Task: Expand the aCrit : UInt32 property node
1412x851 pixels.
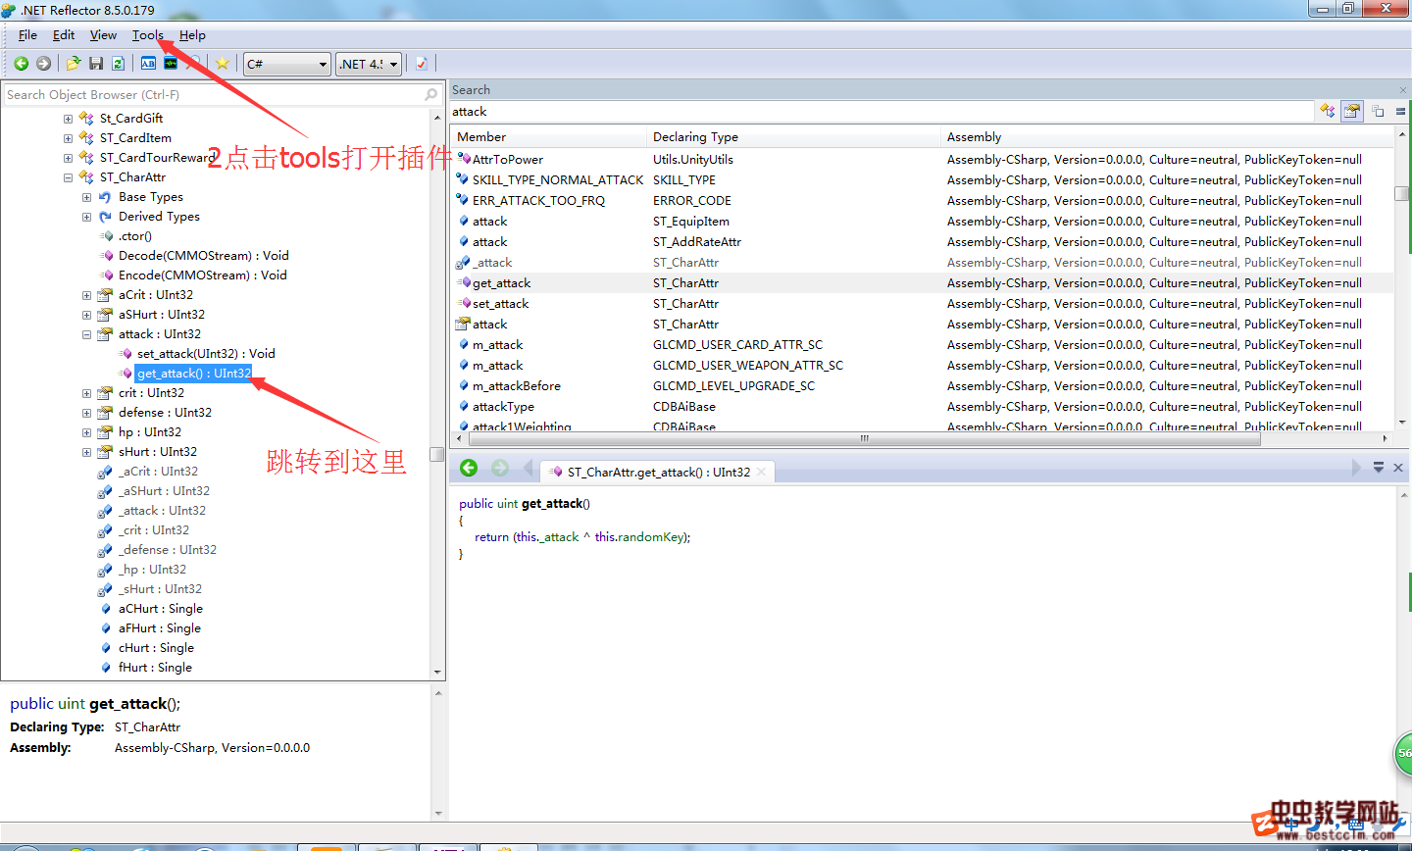Action: [86, 295]
